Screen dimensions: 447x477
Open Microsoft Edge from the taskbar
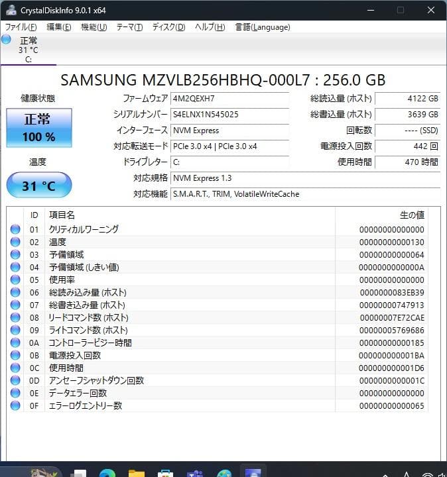click(107, 472)
